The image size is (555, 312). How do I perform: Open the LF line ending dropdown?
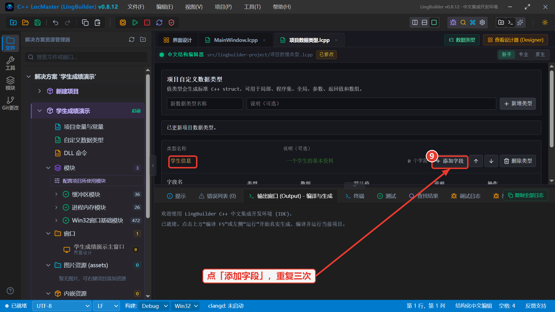pos(106,306)
